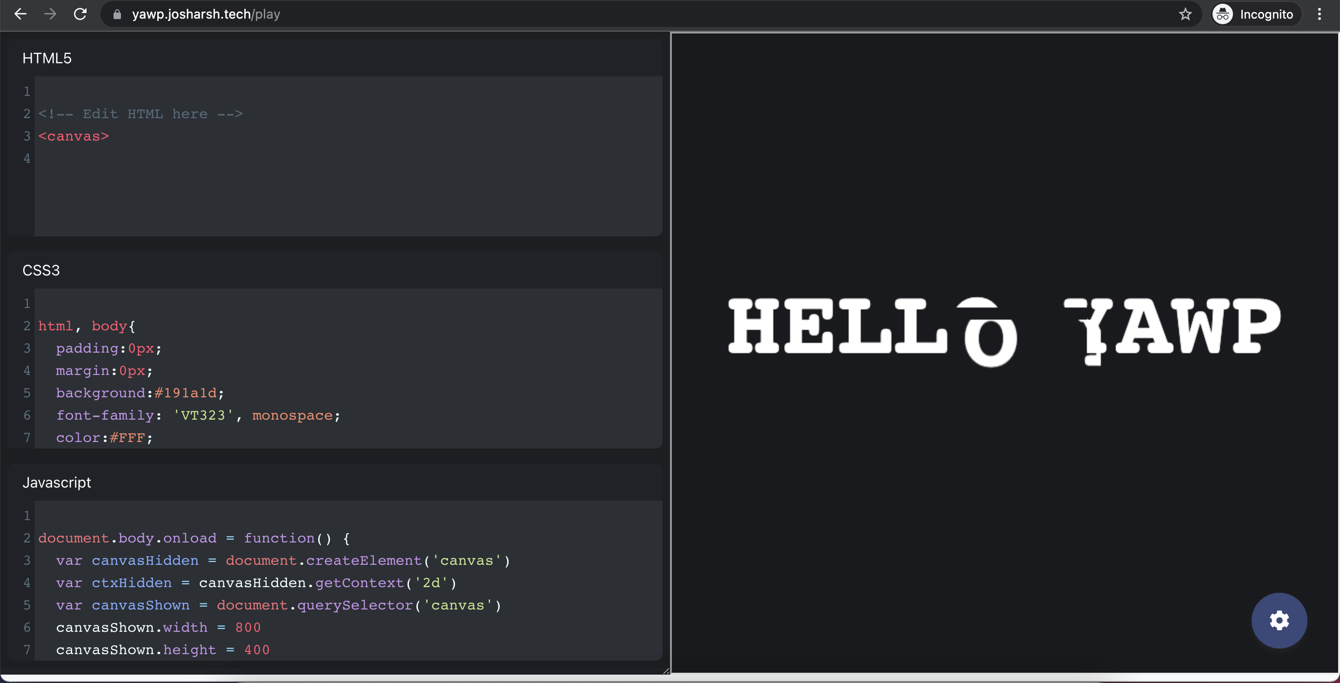Viewport: 1340px width, 683px height.
Task: Open the settings gear floating button
Action: pos(1279,620)
